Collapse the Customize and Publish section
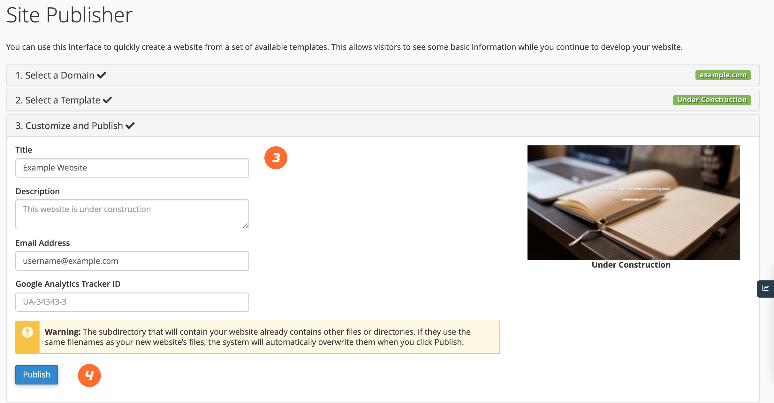 [x=383, y=125]
